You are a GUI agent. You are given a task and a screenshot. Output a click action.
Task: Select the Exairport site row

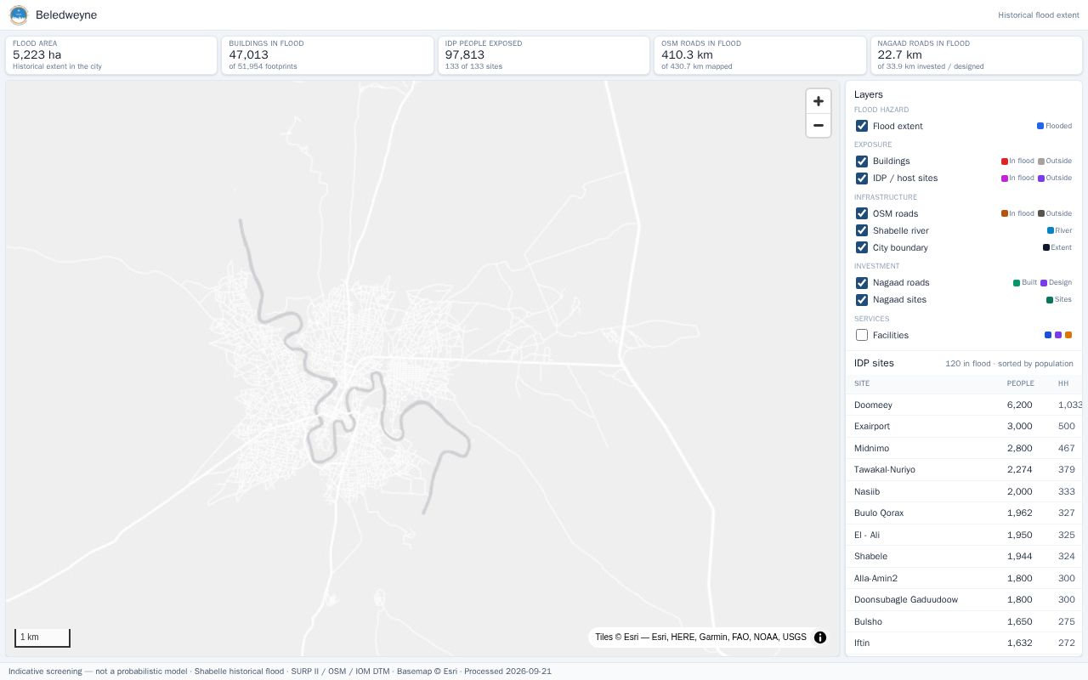coord(964,427)
